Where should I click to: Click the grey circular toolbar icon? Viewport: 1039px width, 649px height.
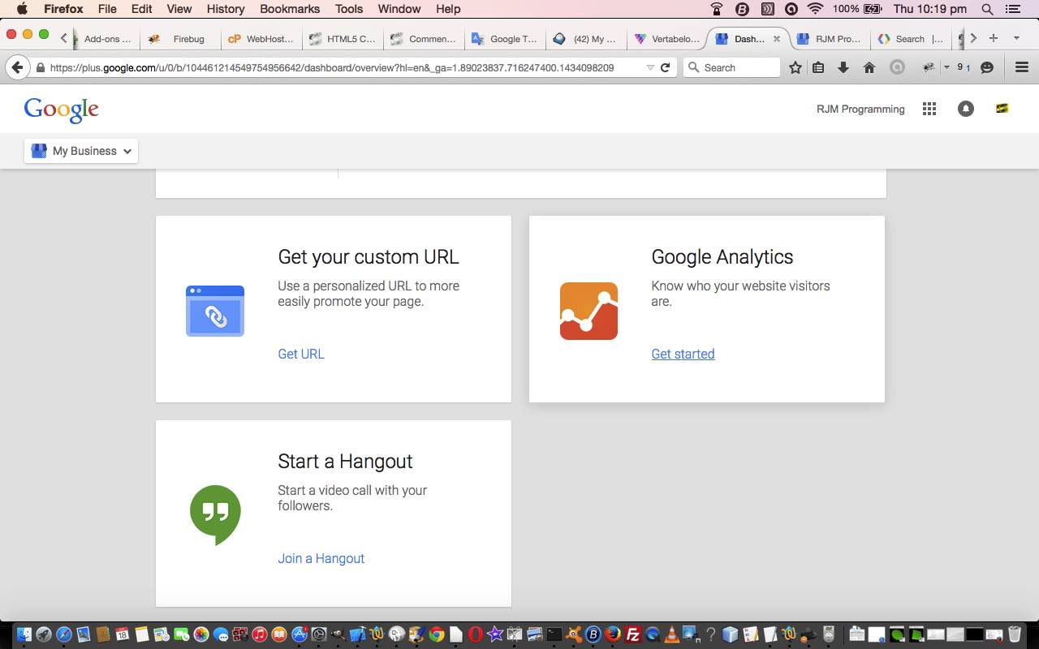(897, 67)
